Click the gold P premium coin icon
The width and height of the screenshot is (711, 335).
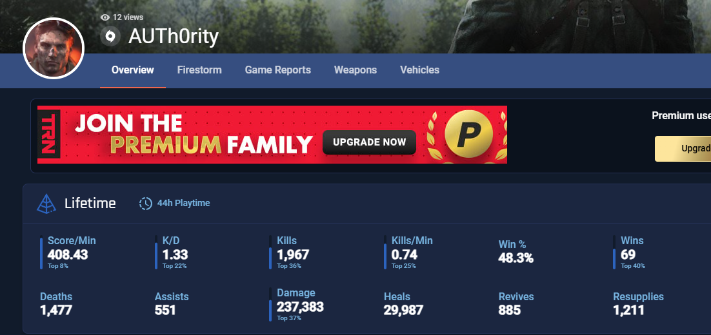pos(468,135)
